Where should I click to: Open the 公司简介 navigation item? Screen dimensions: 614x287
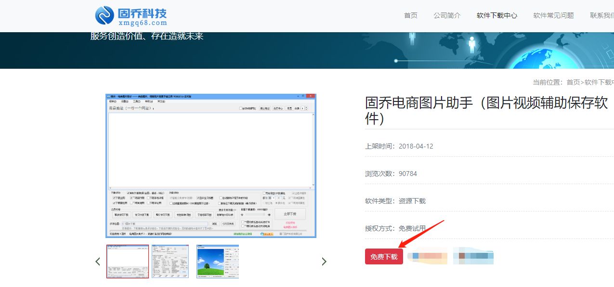point(447,15)
